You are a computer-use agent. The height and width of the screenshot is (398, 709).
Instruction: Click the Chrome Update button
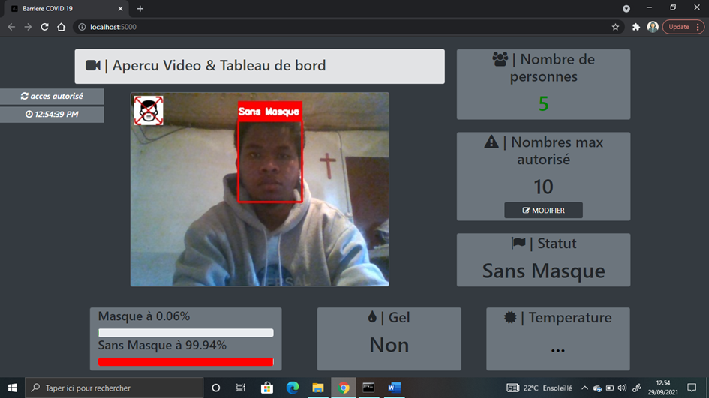tap(683, 27)
